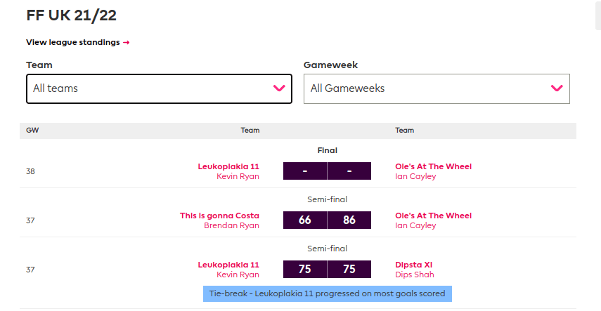Screen dimensions: 601x311
Task: Click the arrow icon beside View league standings
Action: 127,42
